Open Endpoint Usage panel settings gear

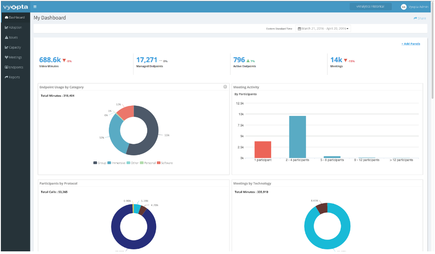[x=225, y=87]
